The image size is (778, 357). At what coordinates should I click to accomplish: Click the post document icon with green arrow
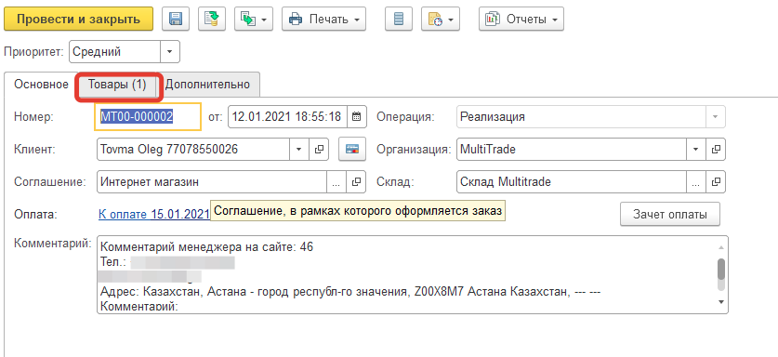click(x=212, y=20)
